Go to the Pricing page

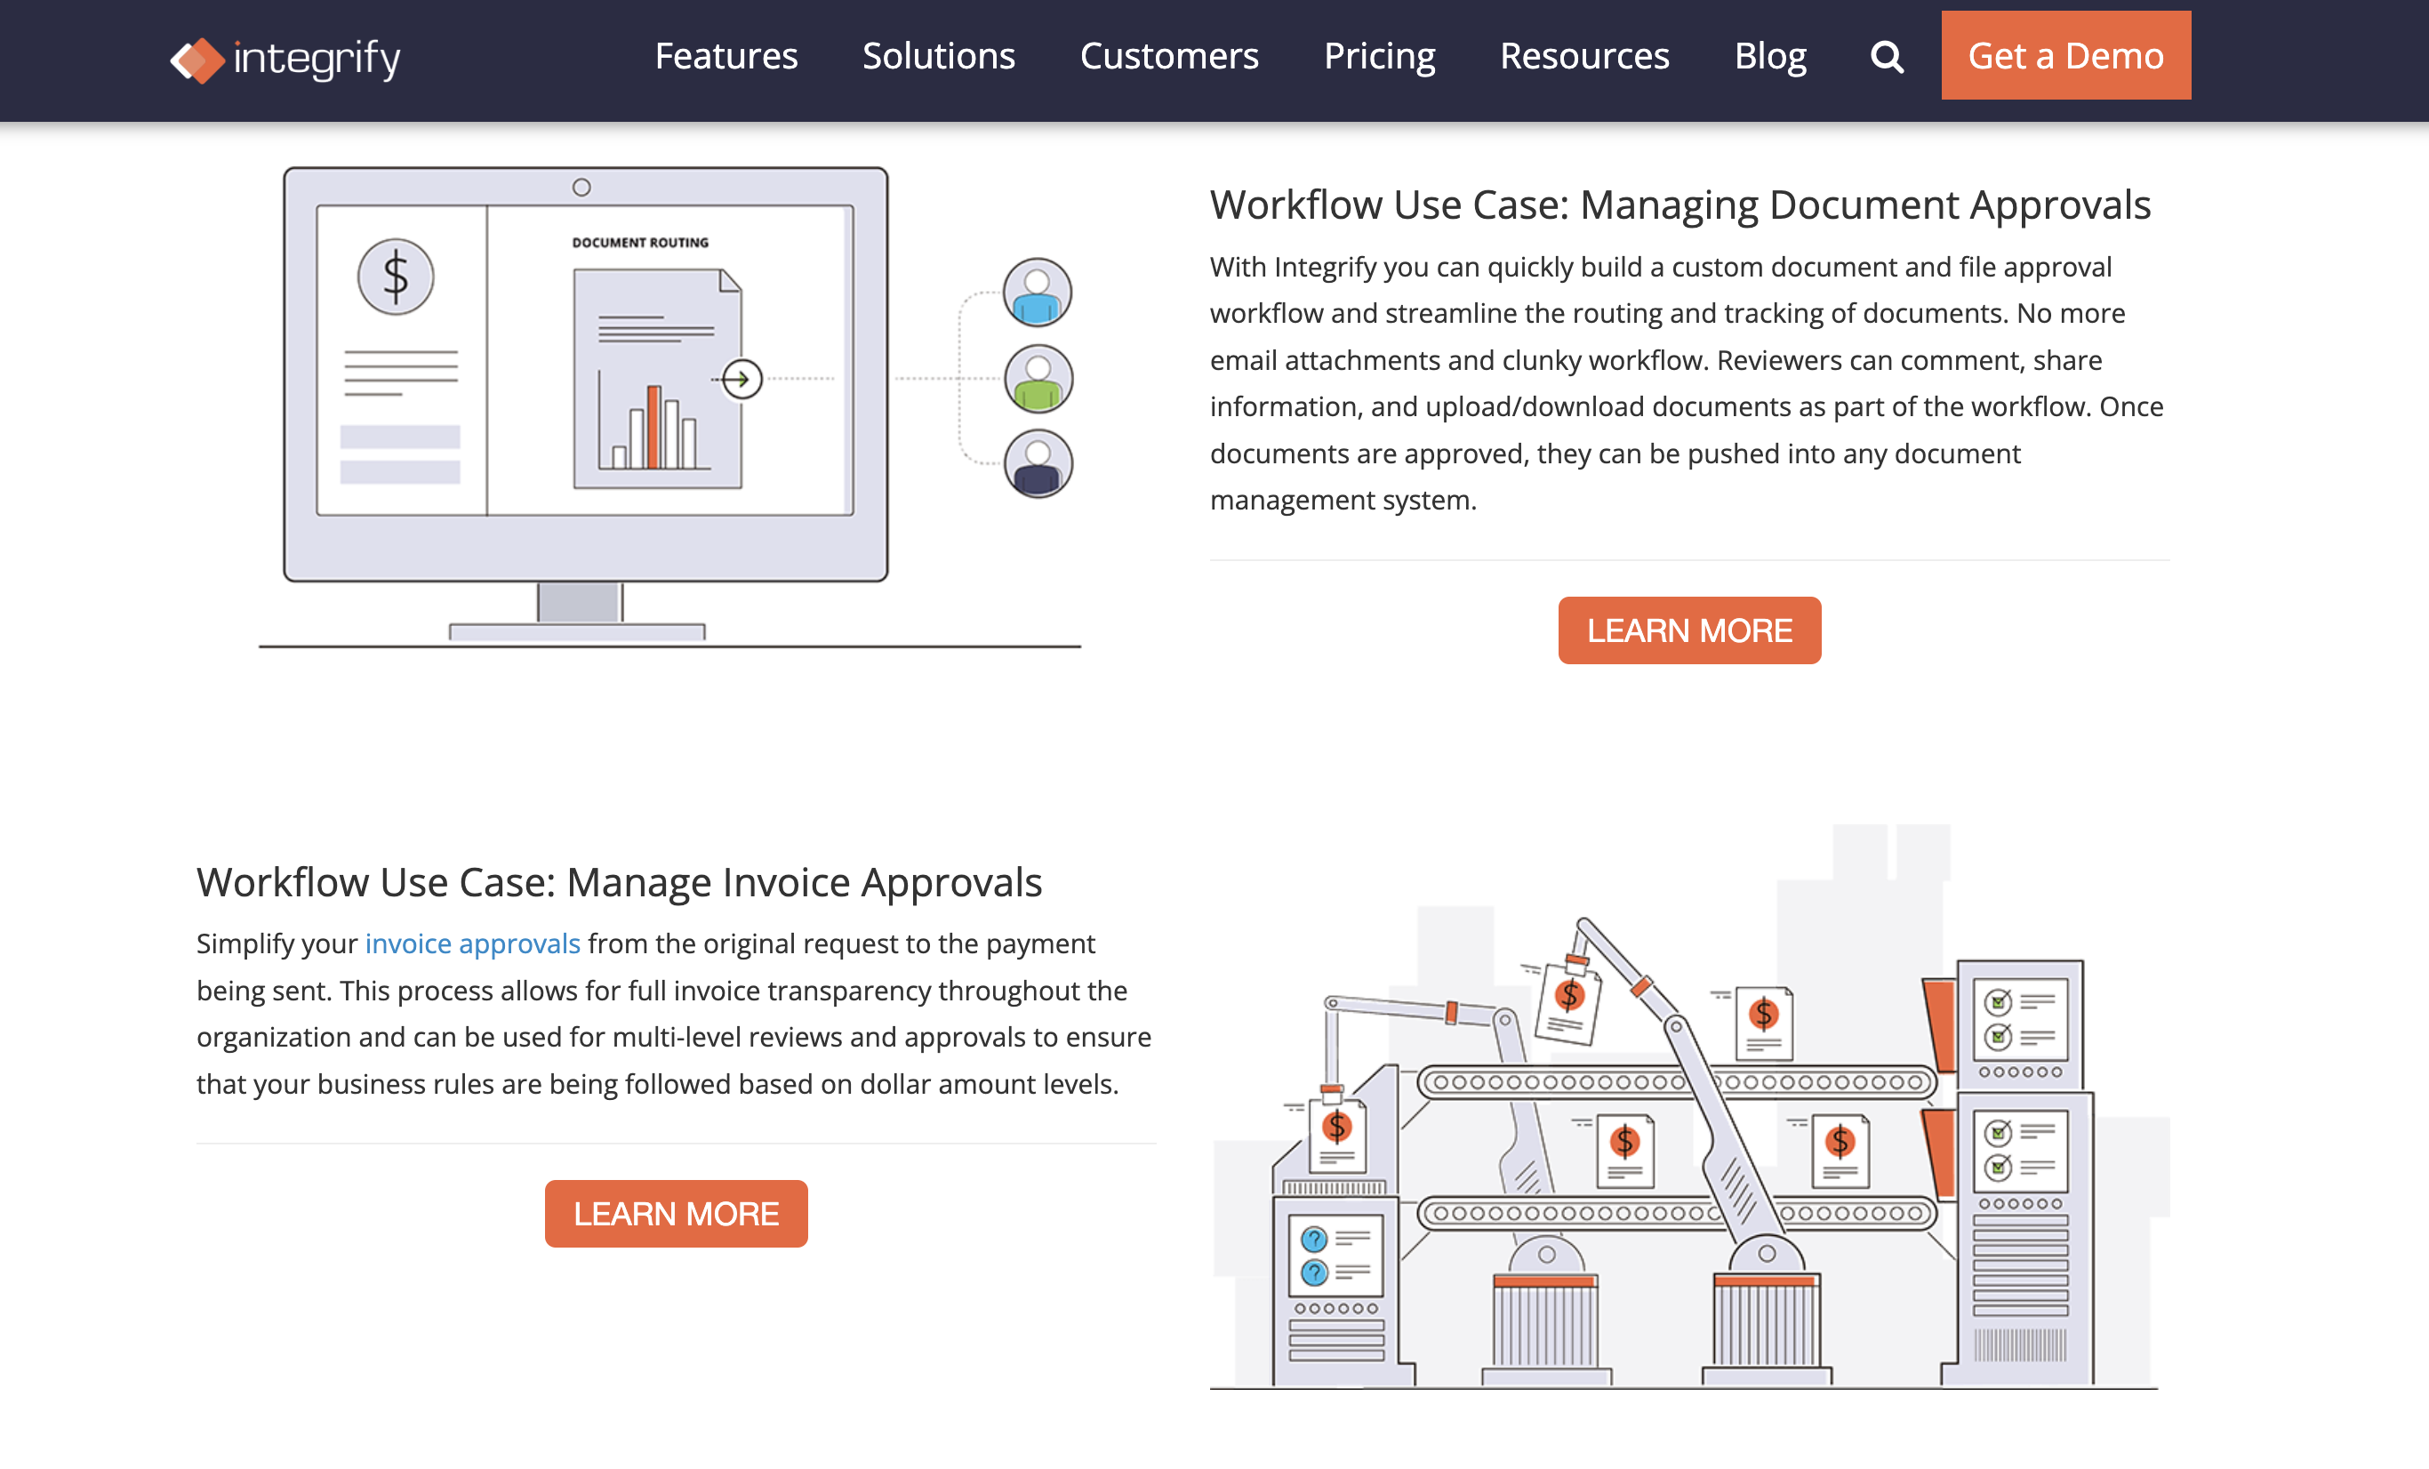click(1378, 56)
